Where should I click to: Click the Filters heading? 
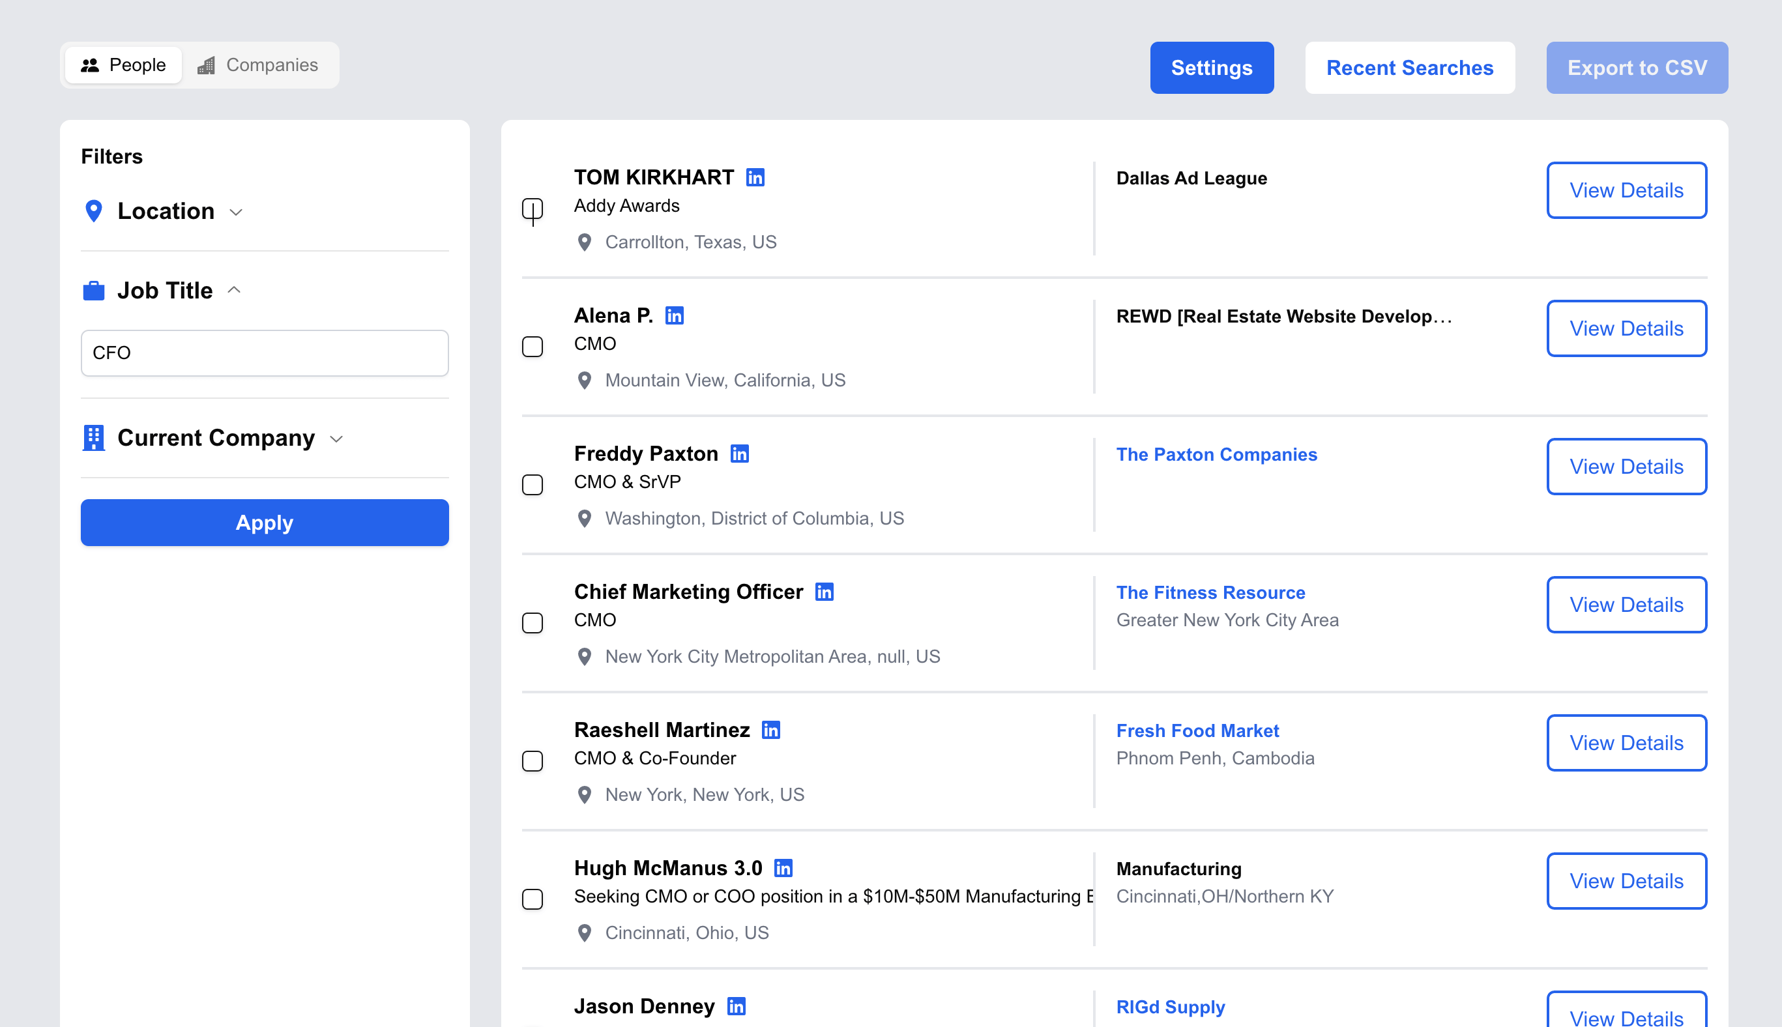(x=111, y=156)
